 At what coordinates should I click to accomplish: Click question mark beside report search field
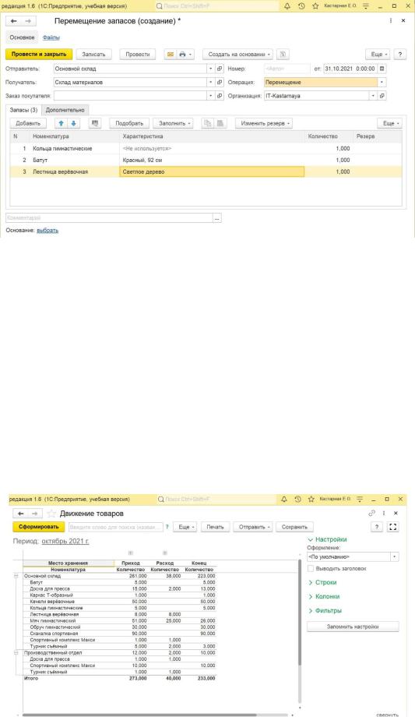167,527
